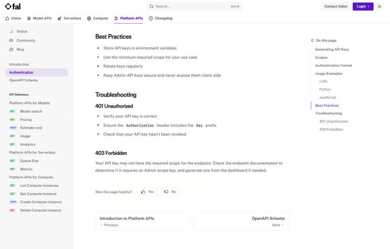Focus the Search input field
Image resolution: width=390 pixels, height=249 pixels.
pyautogui.click(x=194, y=6)
